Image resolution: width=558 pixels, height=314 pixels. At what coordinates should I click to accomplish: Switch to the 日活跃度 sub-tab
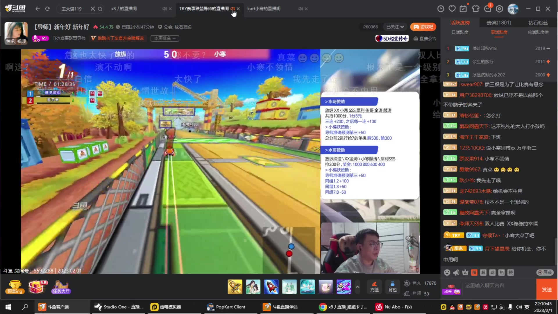coord(460,32)
